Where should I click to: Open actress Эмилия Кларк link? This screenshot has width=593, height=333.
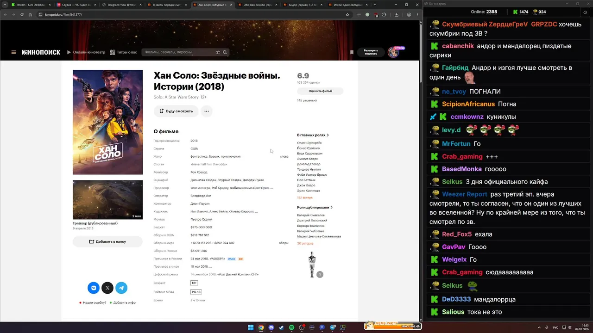[307, 159]
